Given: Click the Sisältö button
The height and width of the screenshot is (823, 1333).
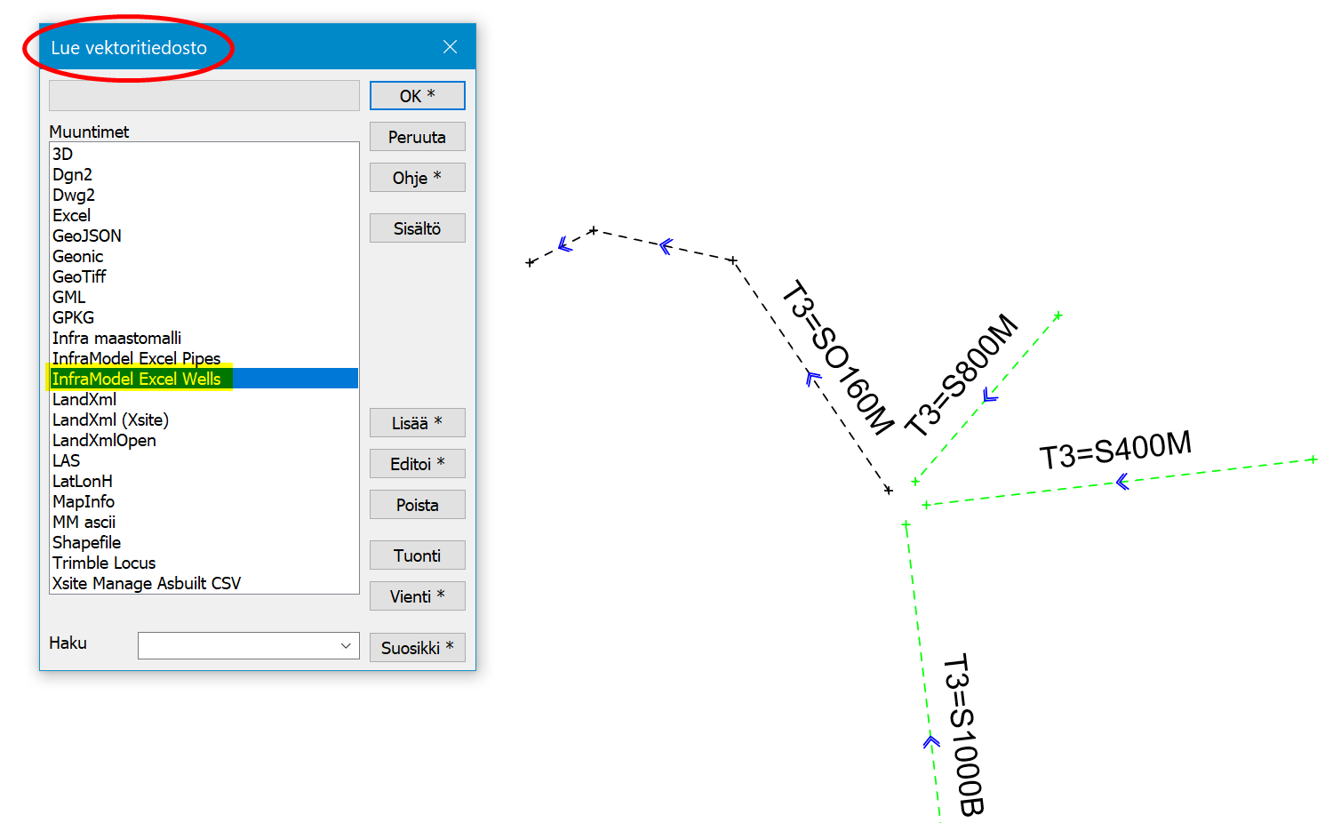Looking at the screenshot, I should [x=417, y=228].
